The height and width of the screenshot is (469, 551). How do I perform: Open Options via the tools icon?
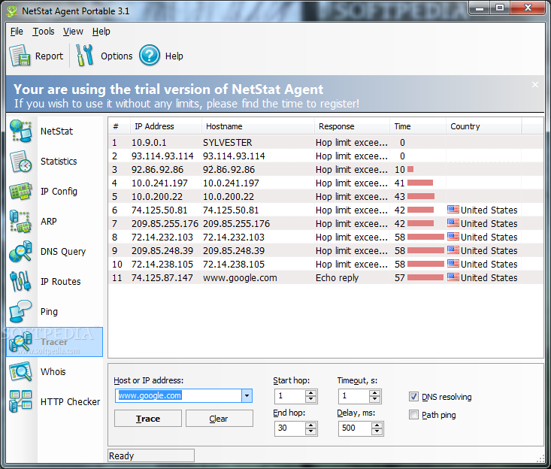85,56
